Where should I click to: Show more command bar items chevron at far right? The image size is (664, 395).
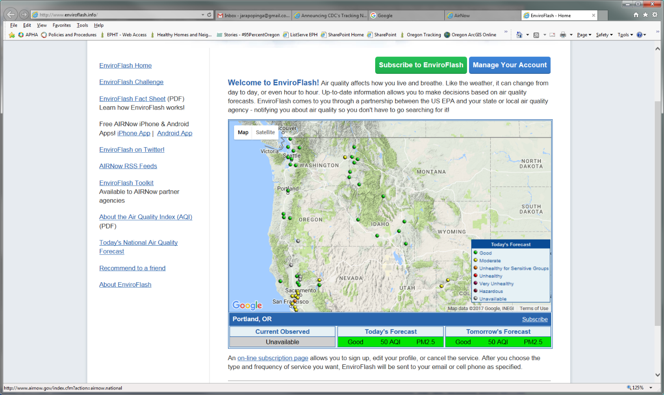pyautogui.click(x=657, y=32)
